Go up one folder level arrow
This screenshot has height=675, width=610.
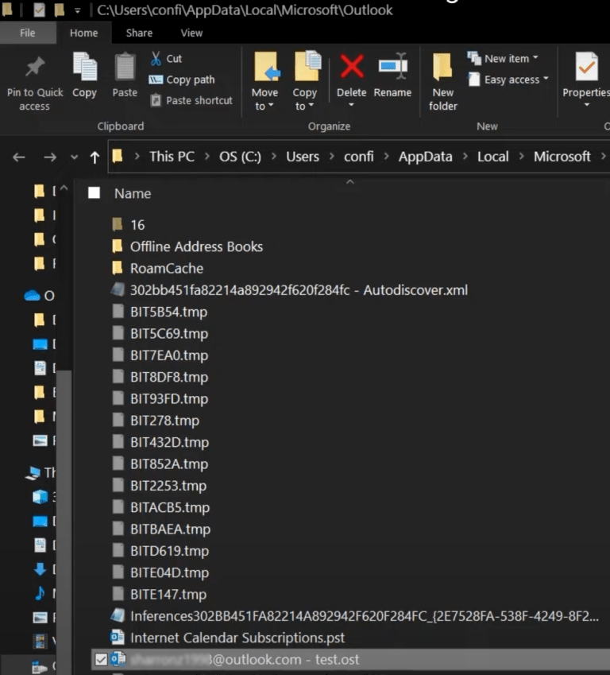click(x=95, y=157)
